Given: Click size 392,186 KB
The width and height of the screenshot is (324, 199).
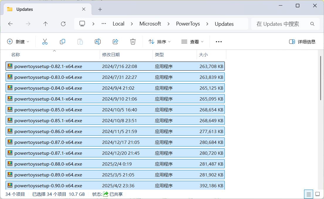Looking at the screenshot, I should point(211,186).
